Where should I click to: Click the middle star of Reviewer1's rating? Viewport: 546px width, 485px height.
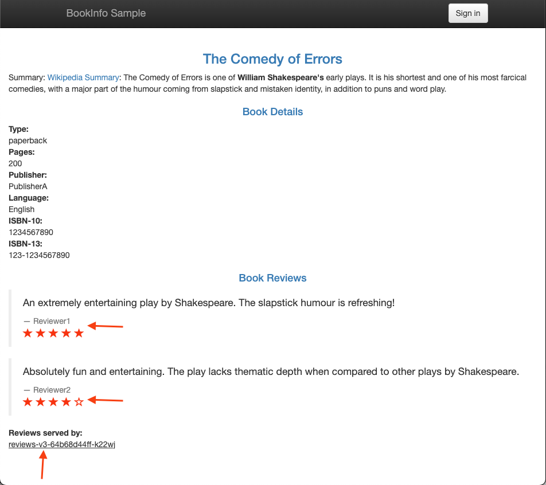53,333
